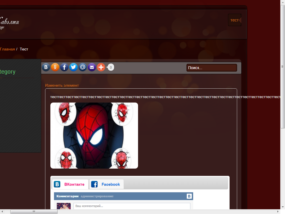Share page on Twitter

point(73,67)
